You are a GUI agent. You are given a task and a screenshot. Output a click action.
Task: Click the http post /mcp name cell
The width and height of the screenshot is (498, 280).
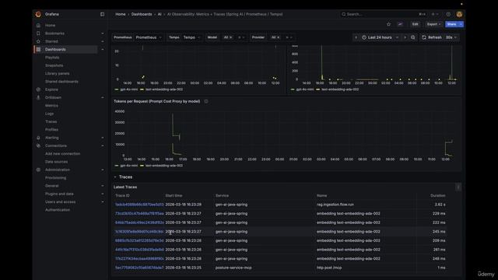[329, 268]
